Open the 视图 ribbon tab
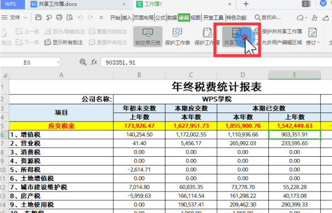 coord(195,18)
